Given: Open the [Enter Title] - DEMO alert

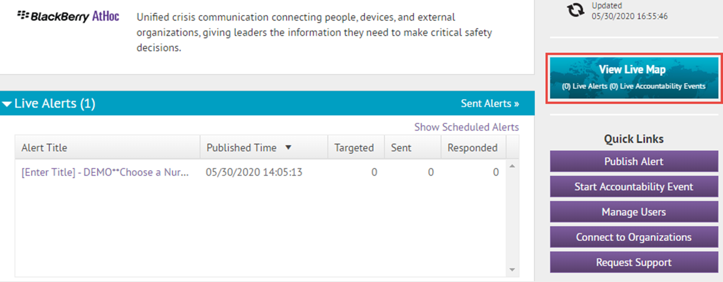Looking at the screenshot, I should tap(105, 172).
